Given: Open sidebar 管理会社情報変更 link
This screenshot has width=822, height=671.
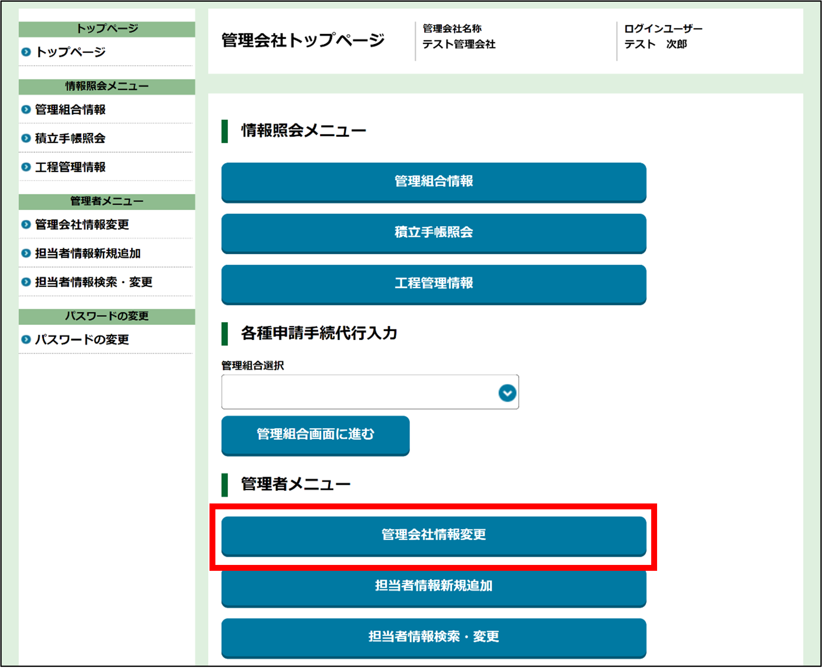Looking at the screenshot, I should 82,224.
